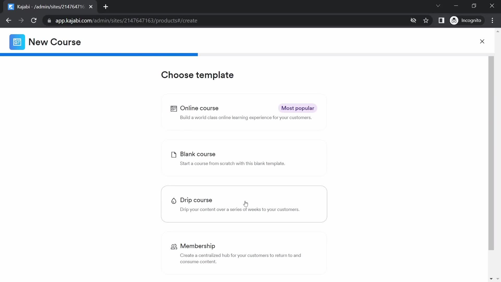Click the Membership people icon

tap(174, 246)
